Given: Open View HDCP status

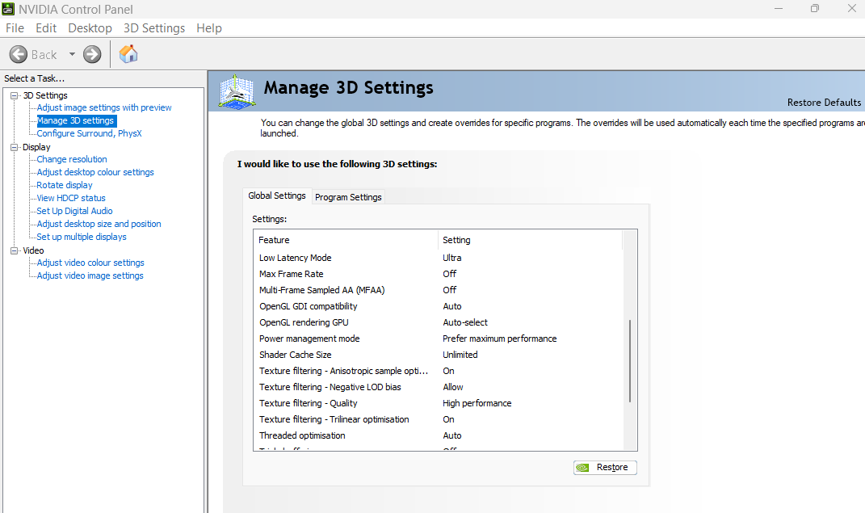Looking at the screenshot, I should click(71, 198).
